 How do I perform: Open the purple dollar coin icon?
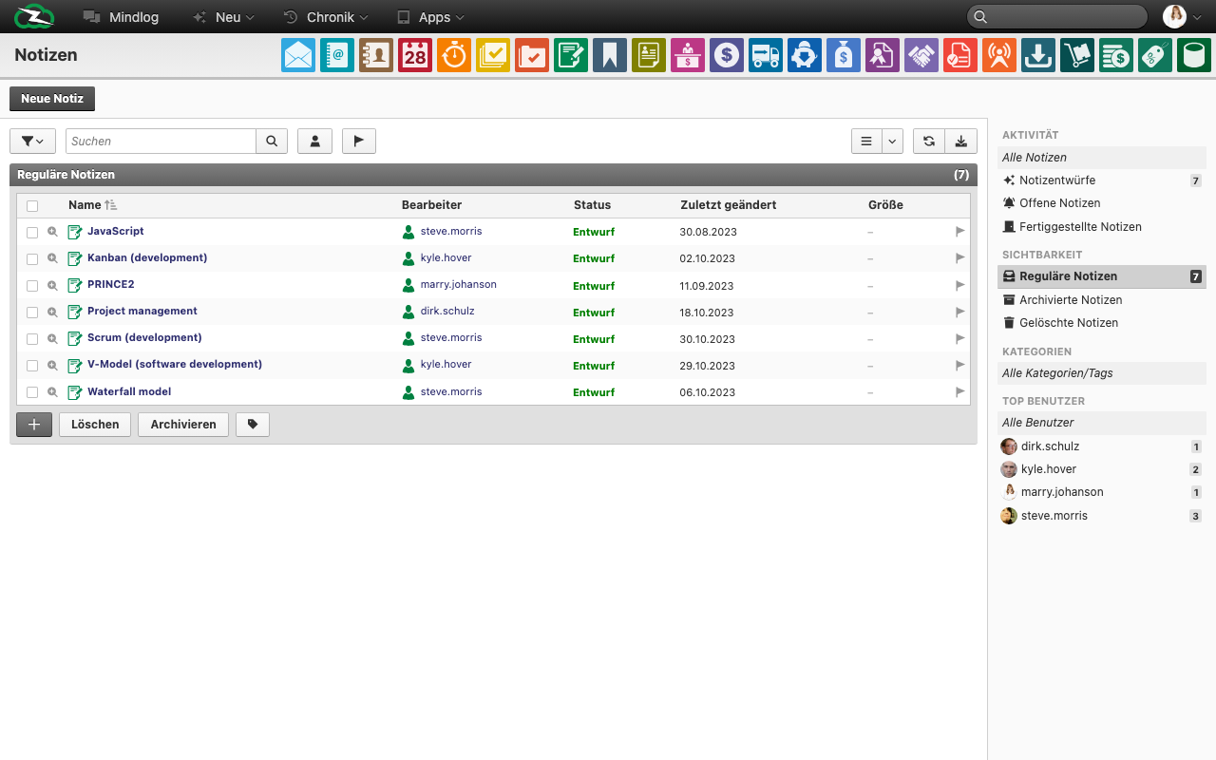pyautogui.click(x=727, y=55)
